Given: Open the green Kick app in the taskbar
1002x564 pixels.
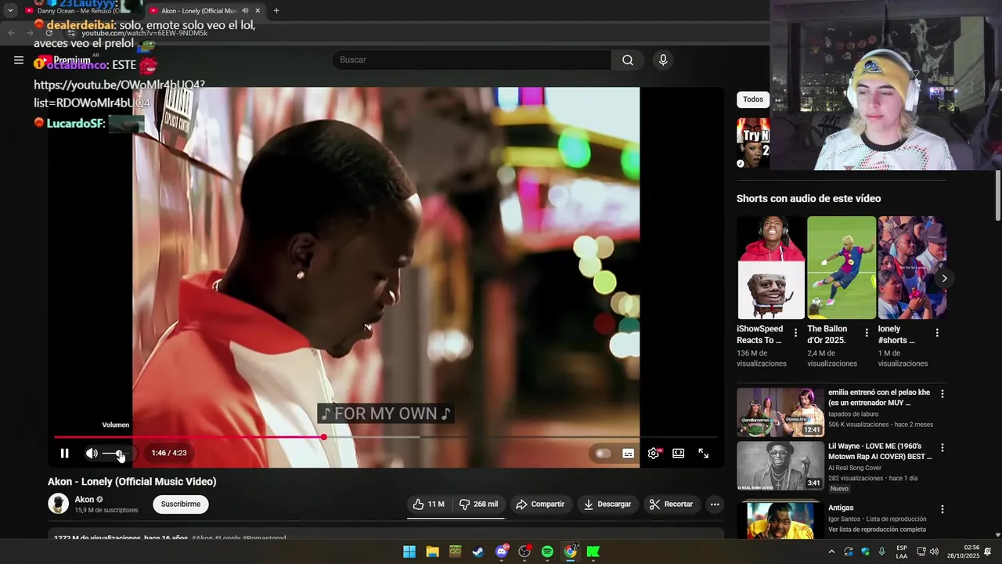Looking at the screenshot, I should 593,551.
